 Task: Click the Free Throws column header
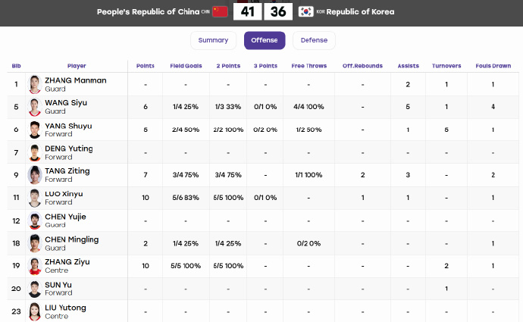pos(309,66)
